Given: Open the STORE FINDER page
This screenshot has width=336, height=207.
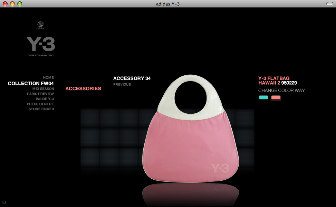Looking at the screenshot, I should tap(41, 109).
